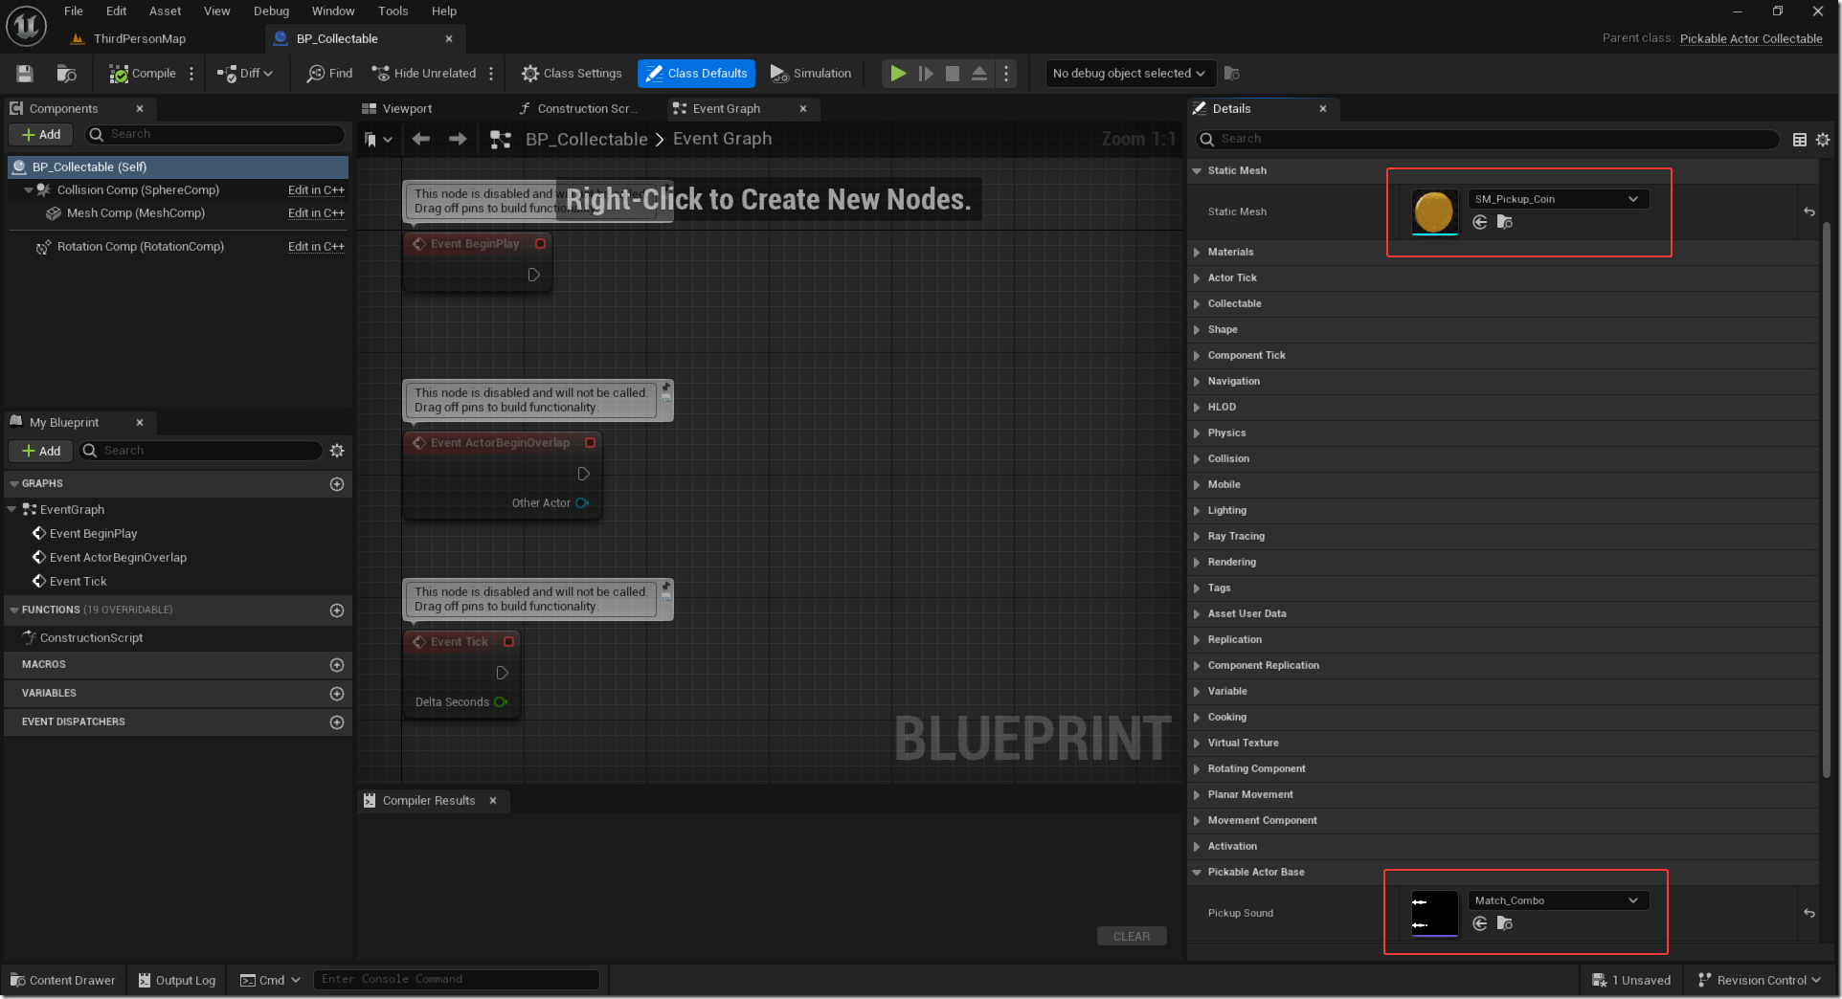The width and height of the screenshot is (1842, 999).
Task: Add a new event dispatcher
Action: click(337, 722)
